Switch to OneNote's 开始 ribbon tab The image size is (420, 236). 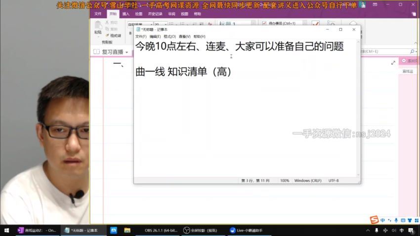point(113,14)
